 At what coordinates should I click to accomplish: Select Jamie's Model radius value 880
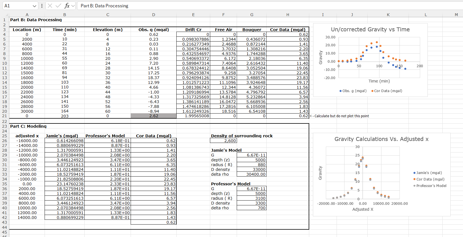coord(252,165)
